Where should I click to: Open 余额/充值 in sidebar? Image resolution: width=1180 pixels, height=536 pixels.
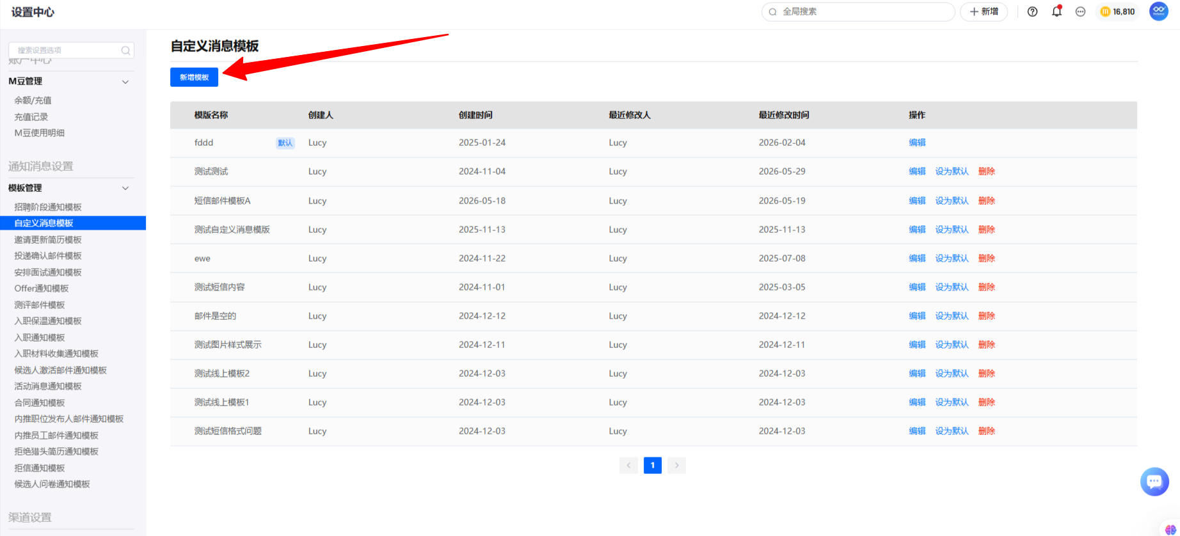pyautogui.click(x=33, y=100)
